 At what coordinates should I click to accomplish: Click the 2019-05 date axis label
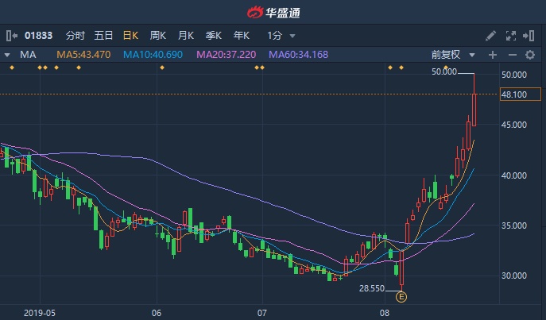[40, 313]
